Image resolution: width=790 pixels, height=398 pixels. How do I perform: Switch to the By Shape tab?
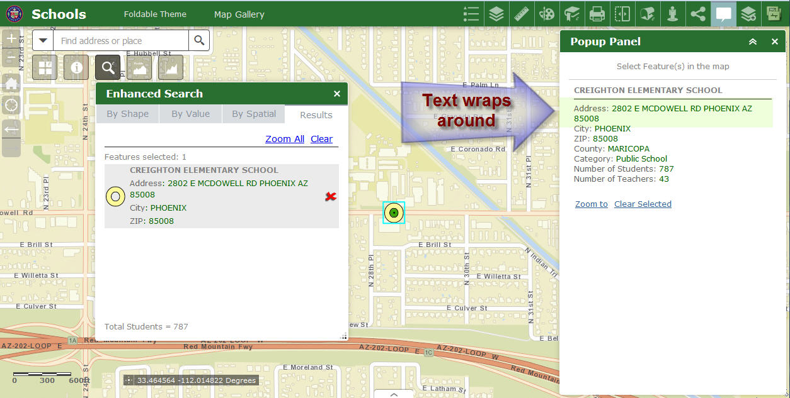pyautogui.click(x=128, y=114)
